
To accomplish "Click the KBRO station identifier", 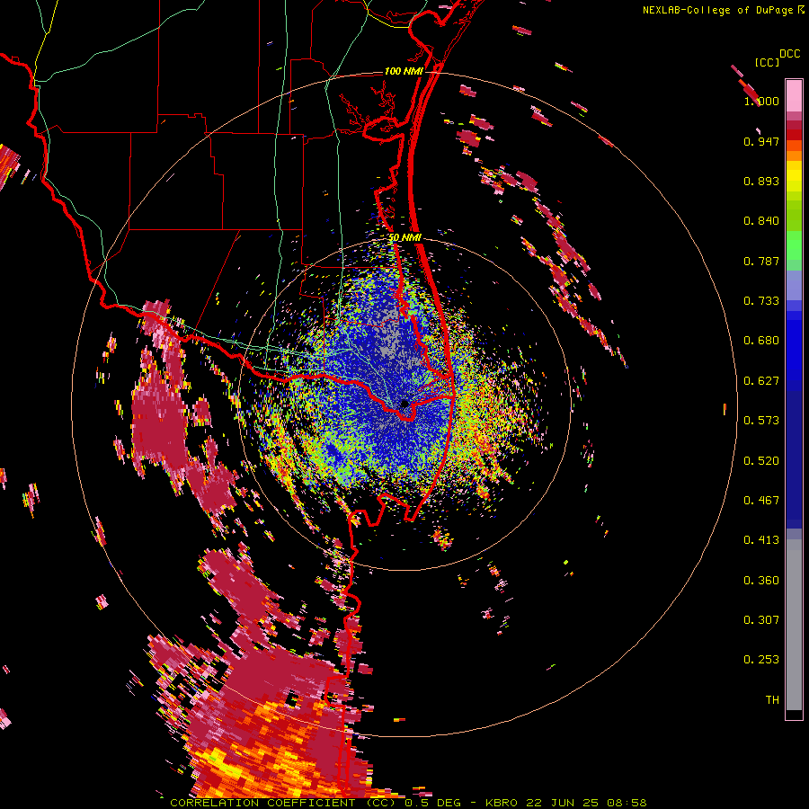I will (503, 803).
